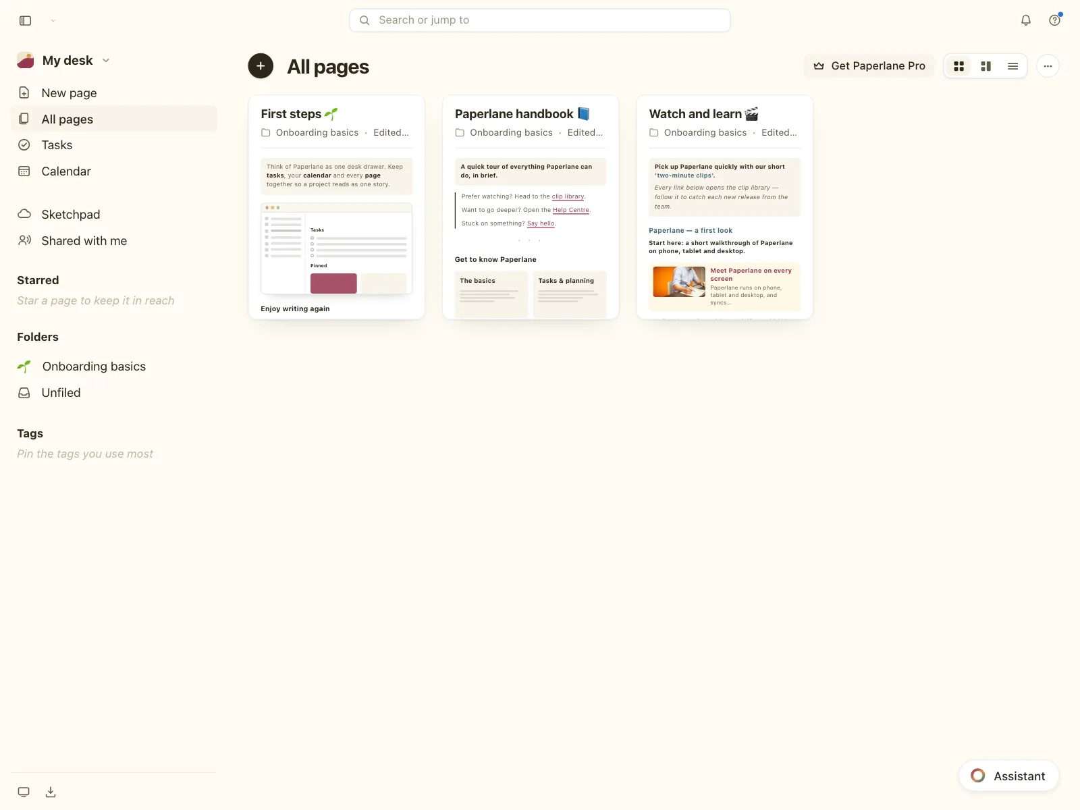The height and width of the screenshot is (810, 1080).
Task: Click 'Star a page to keep it in reach'
Action: [96, 301]
